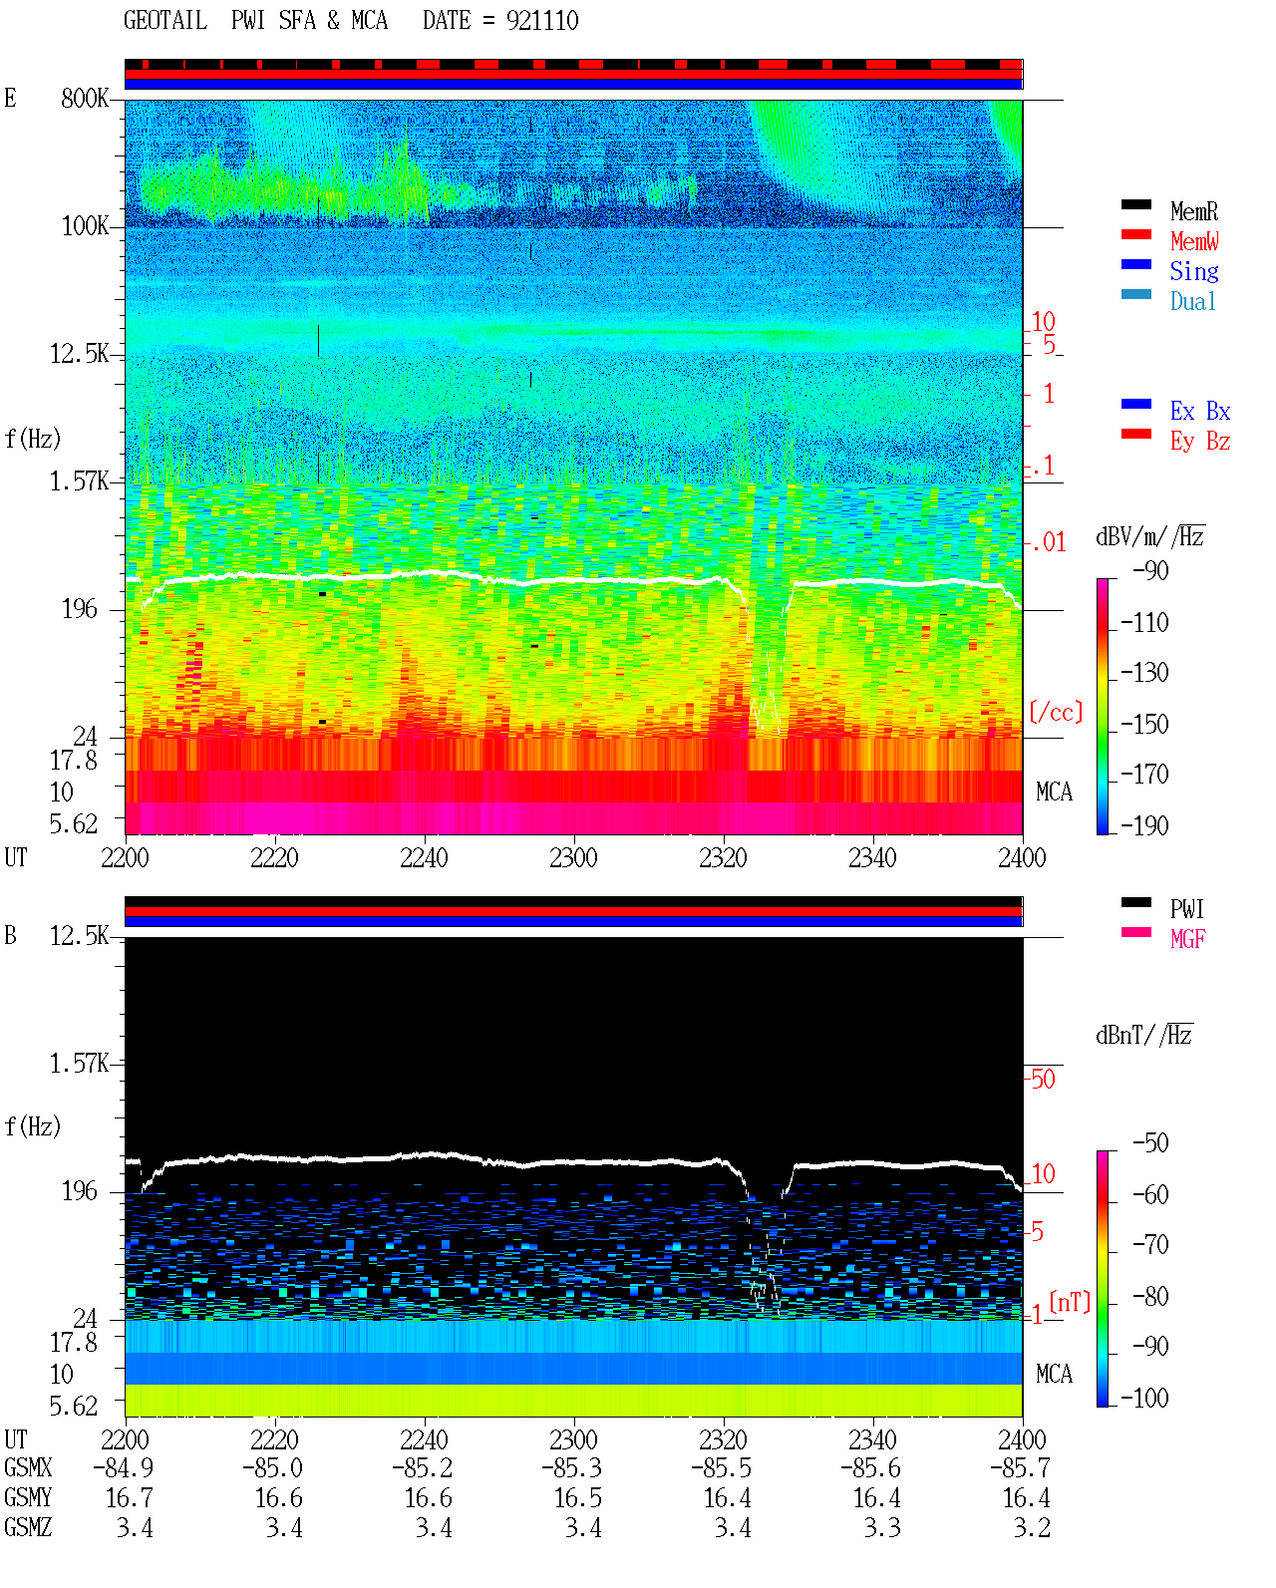Click the '-170' color bar value
This screenshot has height=1588, width=1276.
point(1144,775)
